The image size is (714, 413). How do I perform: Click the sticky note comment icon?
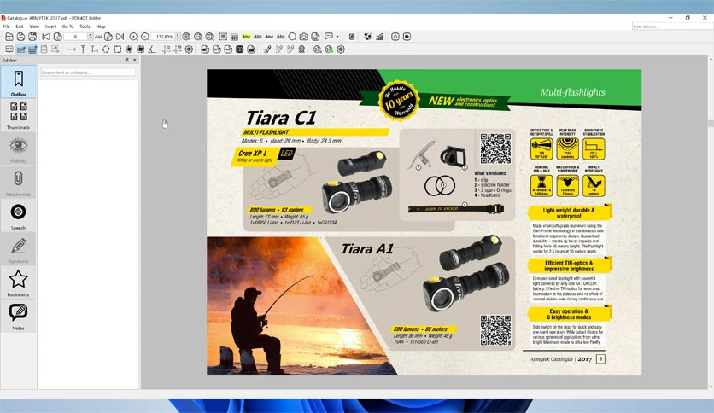329,36
